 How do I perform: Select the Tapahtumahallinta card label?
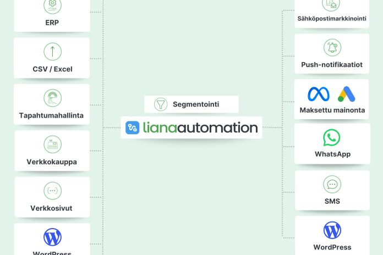pyautogui.click(x=52, y=116)
